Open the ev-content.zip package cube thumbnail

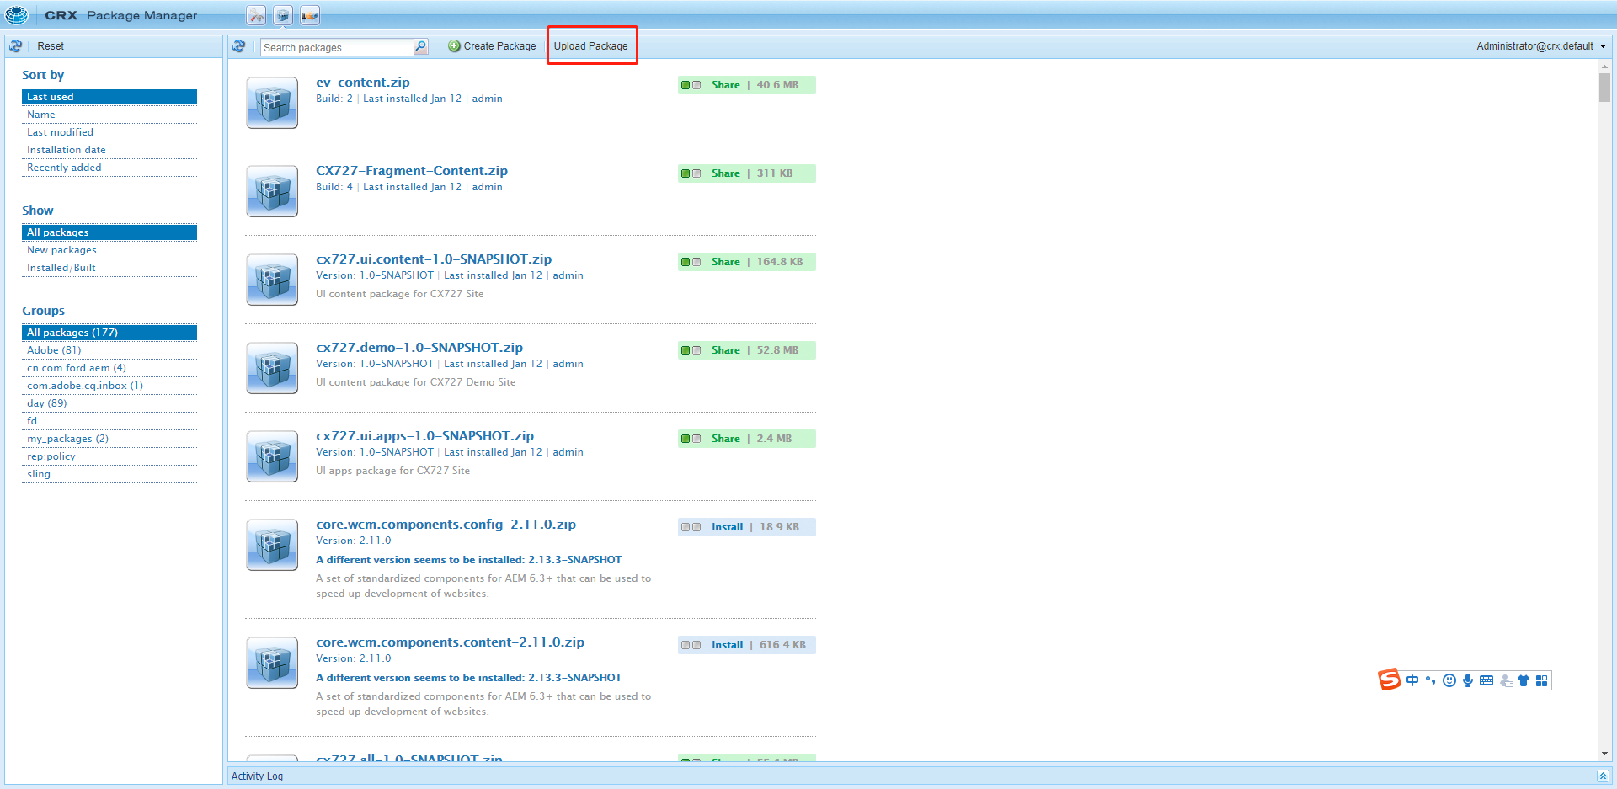272,103
